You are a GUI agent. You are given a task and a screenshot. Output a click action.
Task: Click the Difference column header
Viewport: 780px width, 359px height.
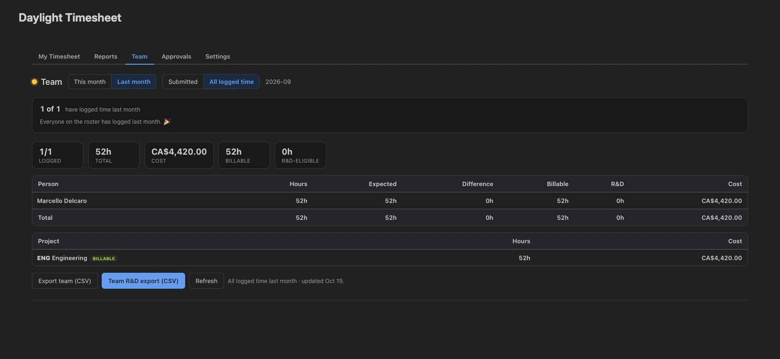(478, 184)
